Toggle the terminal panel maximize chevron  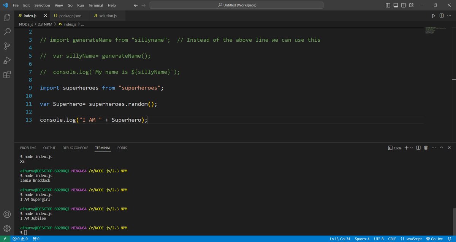coord(441,148)
